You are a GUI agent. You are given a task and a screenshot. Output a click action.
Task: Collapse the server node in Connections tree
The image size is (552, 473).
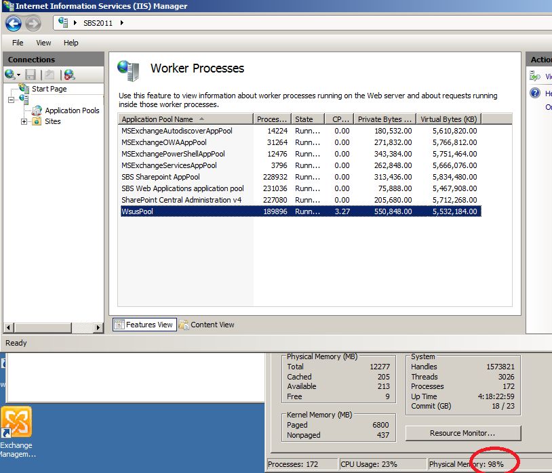[12, 100]
